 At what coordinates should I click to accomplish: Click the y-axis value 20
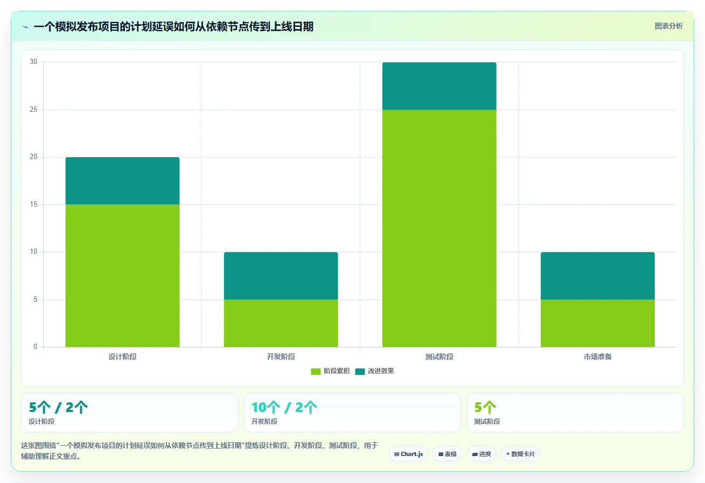tap(33, 157)
